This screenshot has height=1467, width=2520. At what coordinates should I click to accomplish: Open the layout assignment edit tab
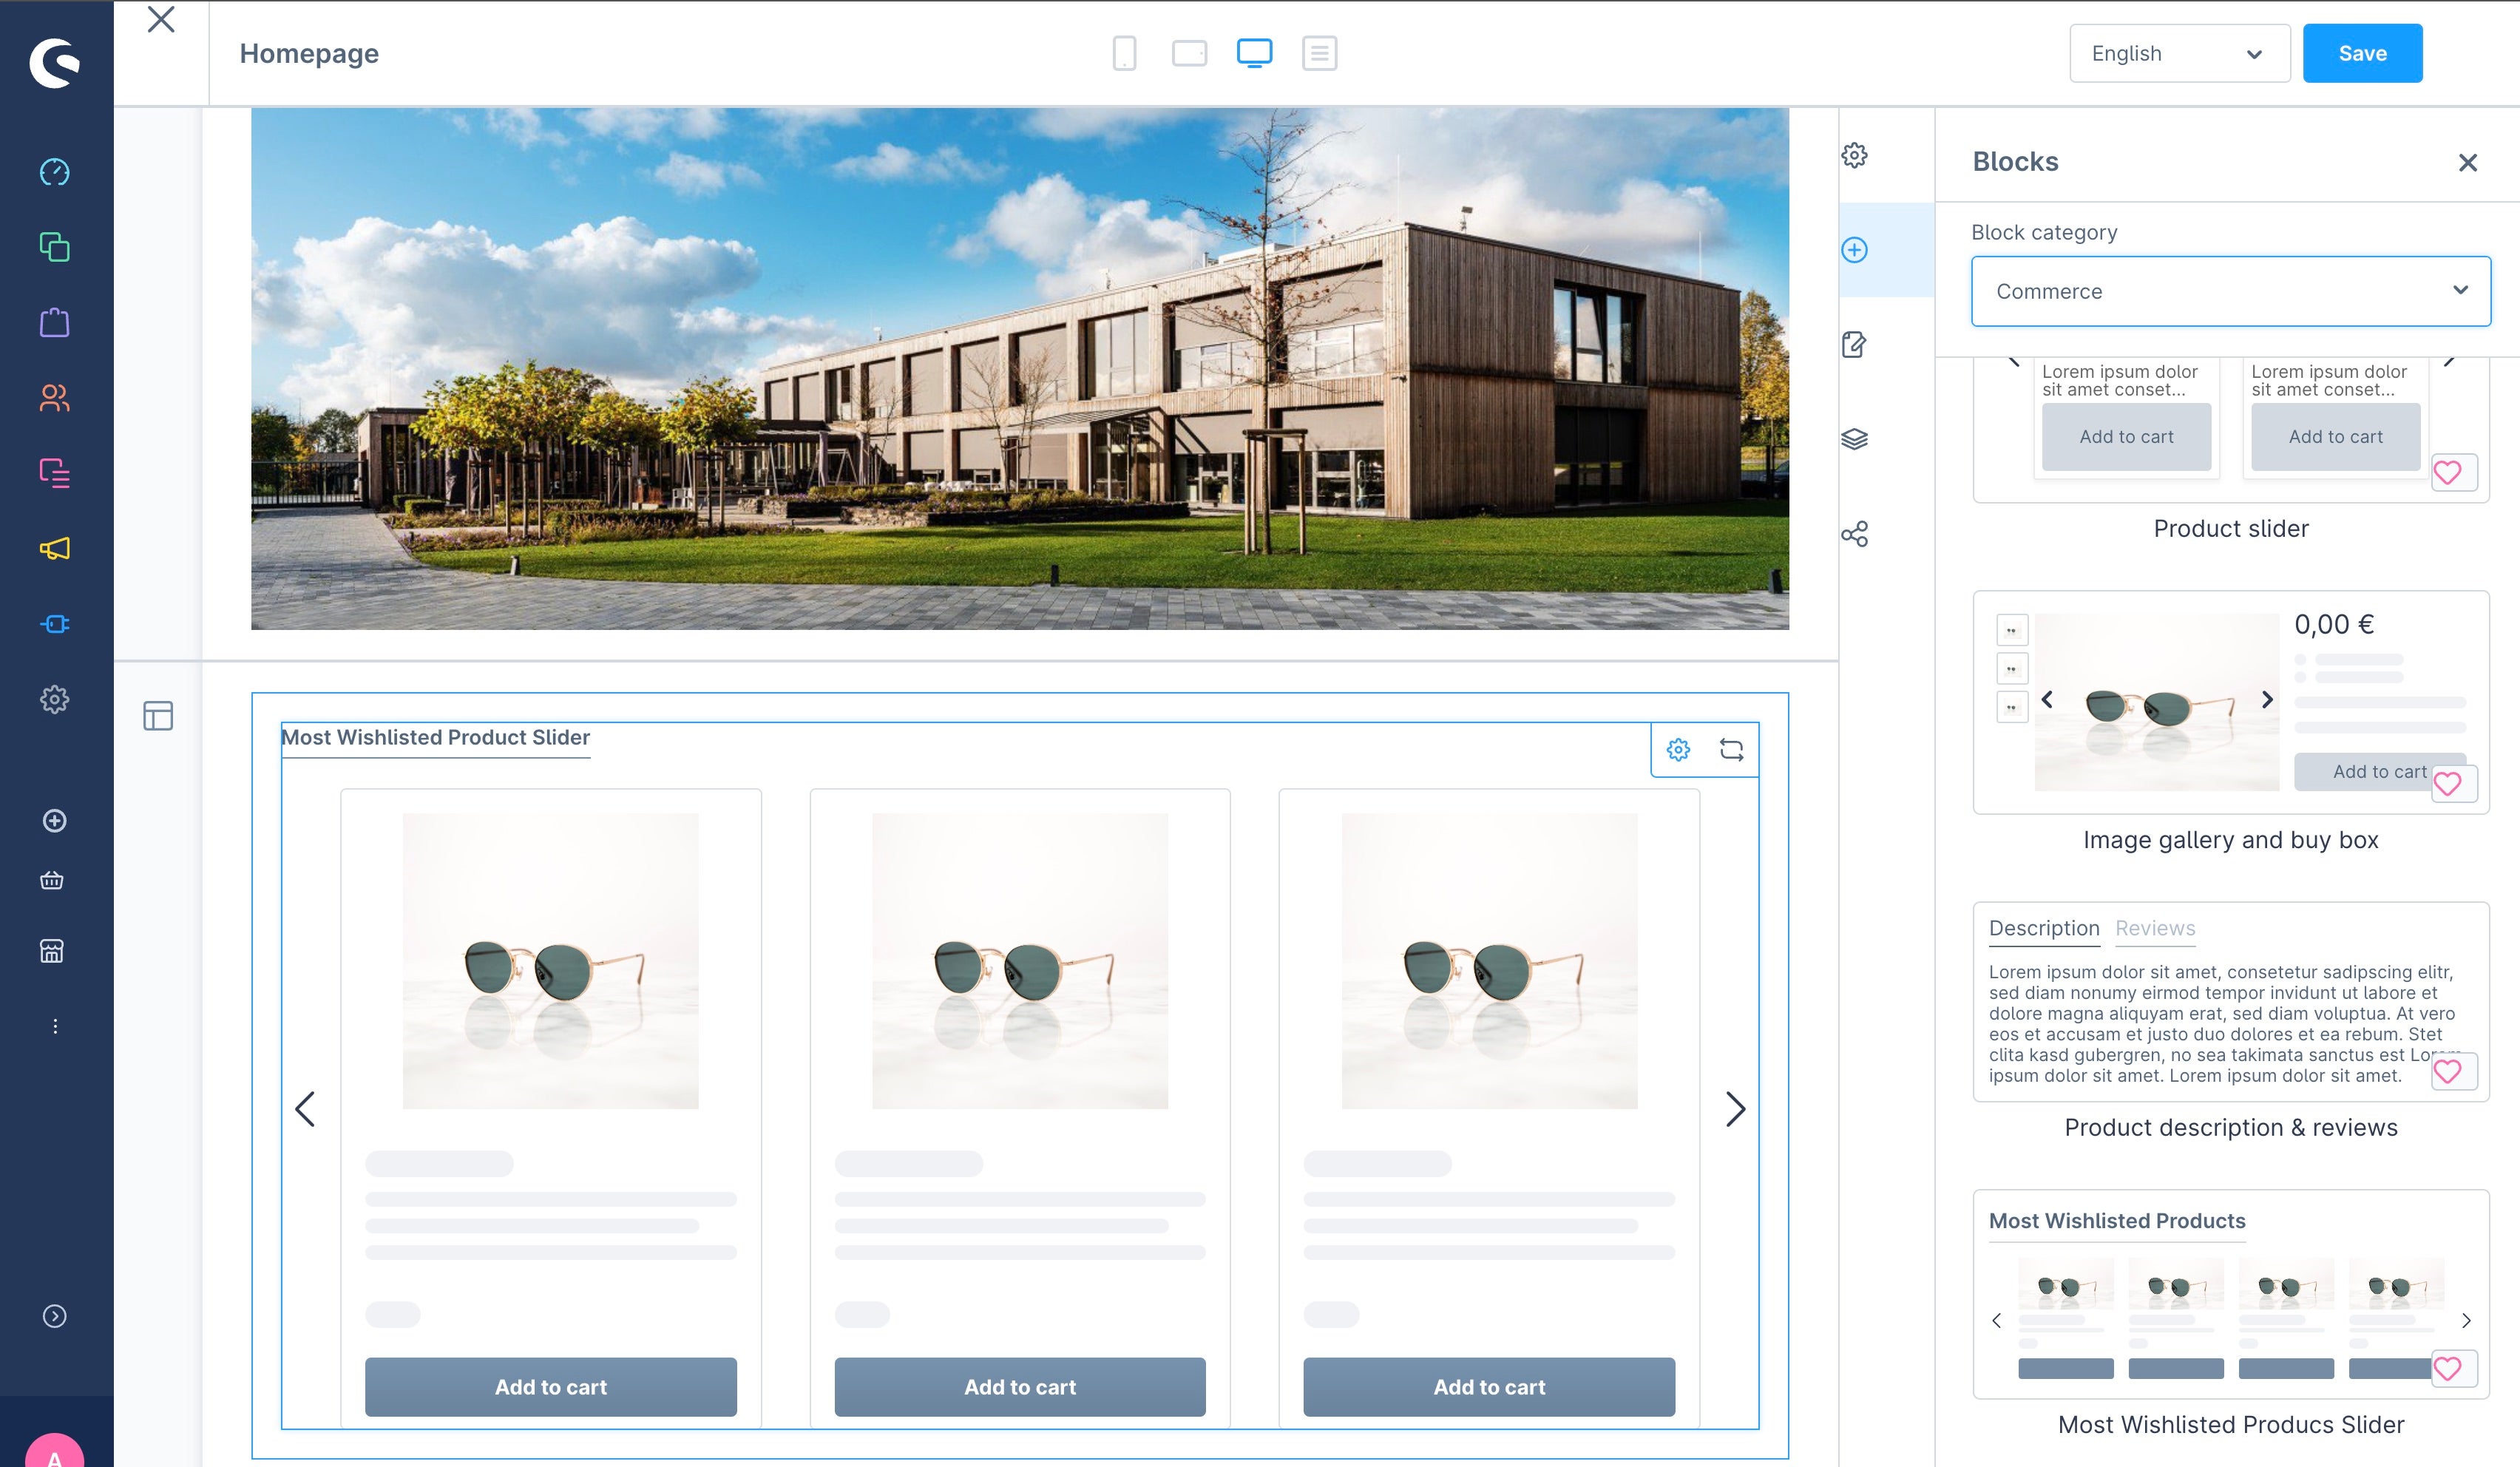pyautogui.click(x=1854, y=344)
